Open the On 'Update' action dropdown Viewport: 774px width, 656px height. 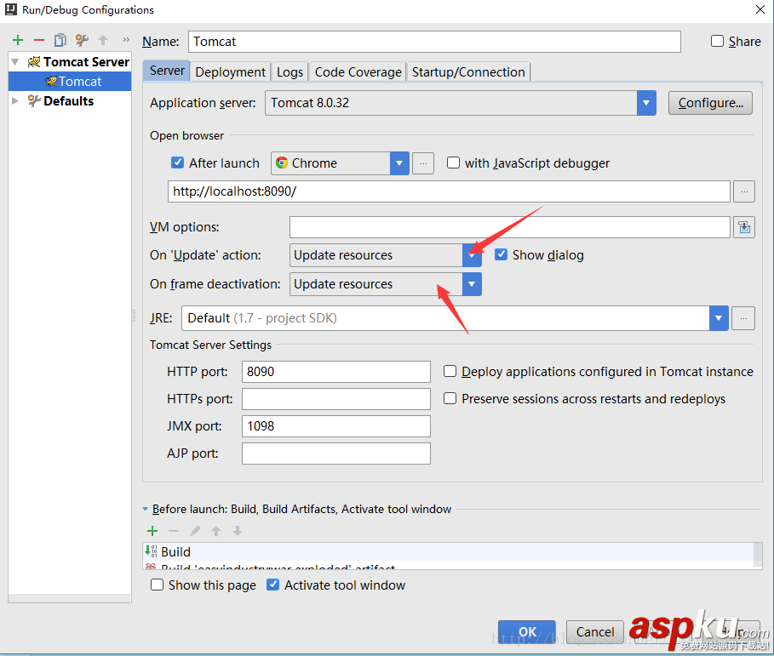pyautogui.click(x=472, y=255)
